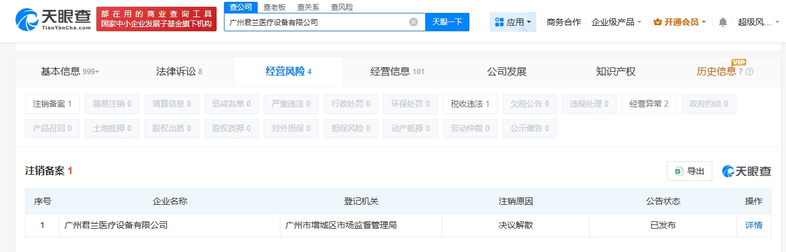Viewport: 786px width, 252px height.
Task: Open the 开通会员 membership dropdown
Action: coord(680,22)
